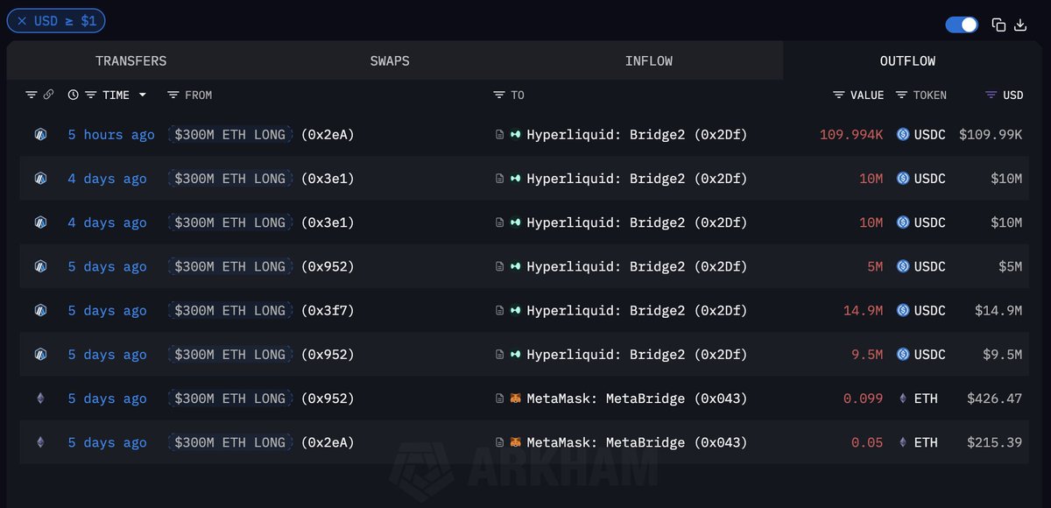Click the USD amount $5M
1051x508 pixels.
[x=1010, y=266]
